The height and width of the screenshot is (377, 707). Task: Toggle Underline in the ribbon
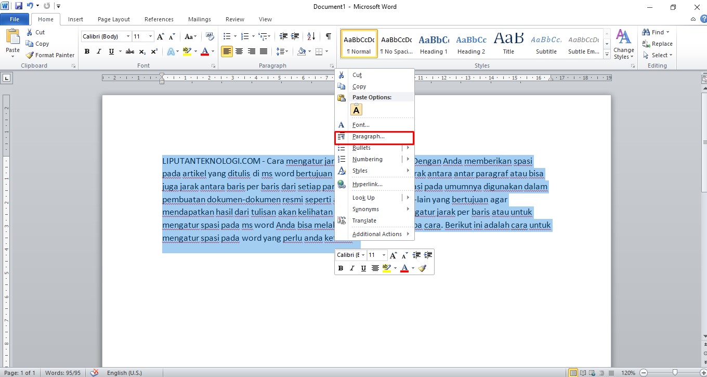click(111, 51)
